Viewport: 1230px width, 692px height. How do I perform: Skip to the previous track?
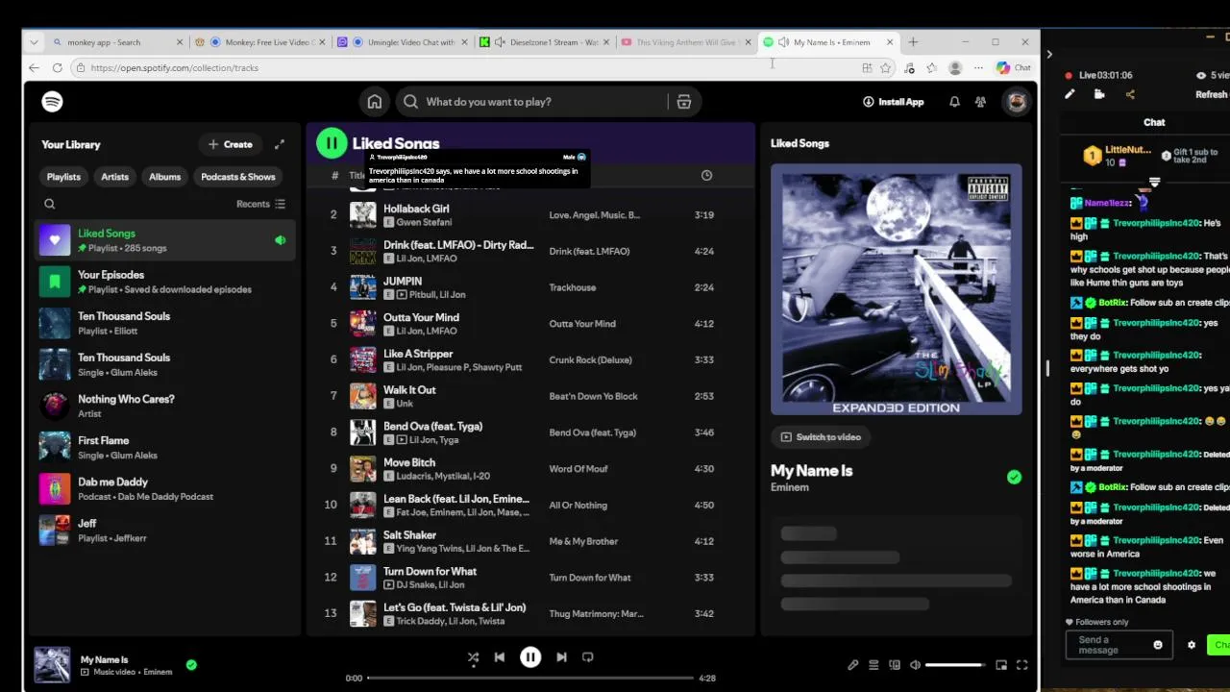click(x=500, y=657)
